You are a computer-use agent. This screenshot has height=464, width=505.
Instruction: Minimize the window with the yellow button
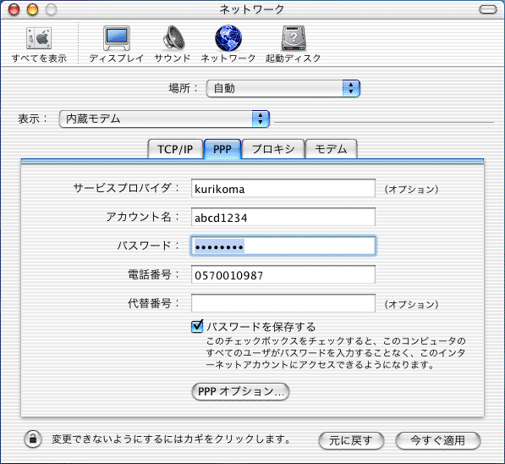point(32,9)
